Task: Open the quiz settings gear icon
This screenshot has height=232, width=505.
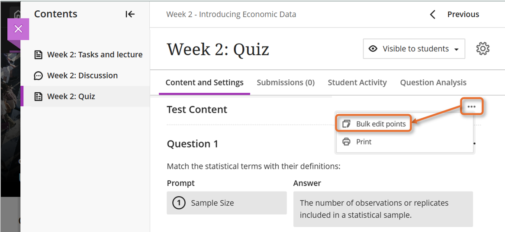Action: [x=482, y=49]
